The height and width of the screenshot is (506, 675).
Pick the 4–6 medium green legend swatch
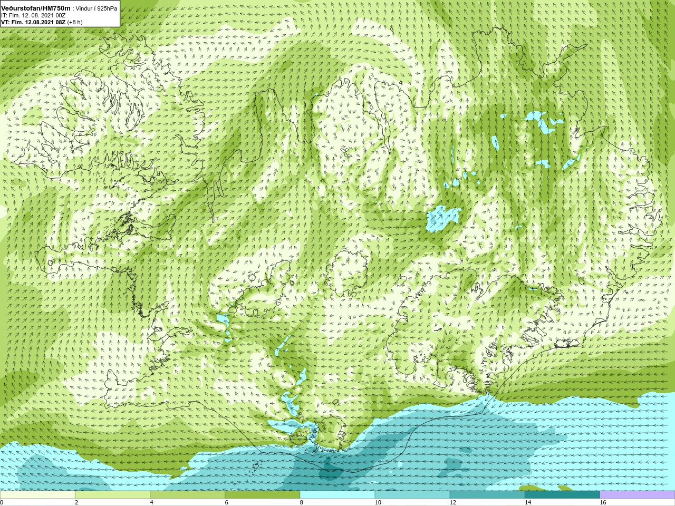187,494
